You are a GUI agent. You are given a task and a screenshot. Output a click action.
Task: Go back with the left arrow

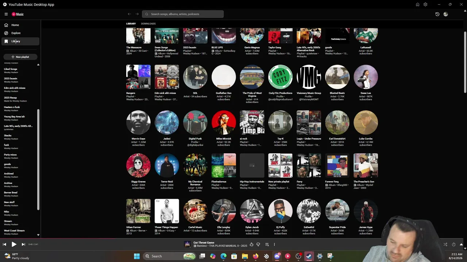tap(130, 14)
